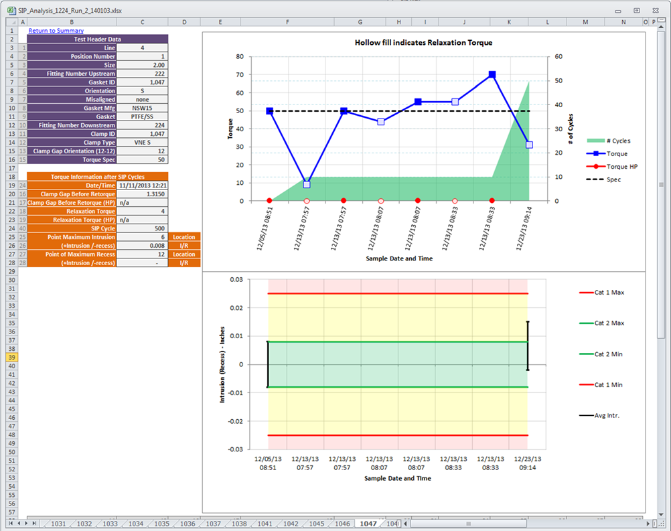Image resolution: width=671 pixels, height=531 pixels.
Task: Jump to last sheet tab arrow
Action: tap(34, 523)
